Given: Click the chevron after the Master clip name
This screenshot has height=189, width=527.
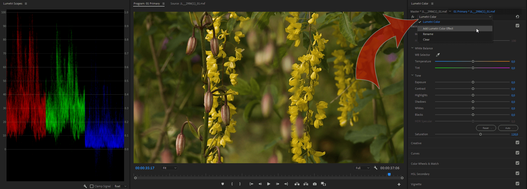Looking at the screenshot, I should 450,11.
